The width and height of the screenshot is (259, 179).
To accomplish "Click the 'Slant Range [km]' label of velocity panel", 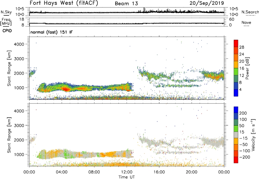I will [9, 135].
